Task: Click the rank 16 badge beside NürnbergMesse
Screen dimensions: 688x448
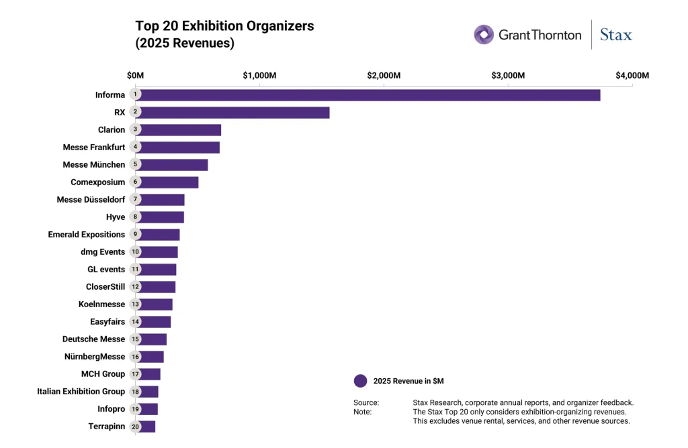Action: pos(135,357)
